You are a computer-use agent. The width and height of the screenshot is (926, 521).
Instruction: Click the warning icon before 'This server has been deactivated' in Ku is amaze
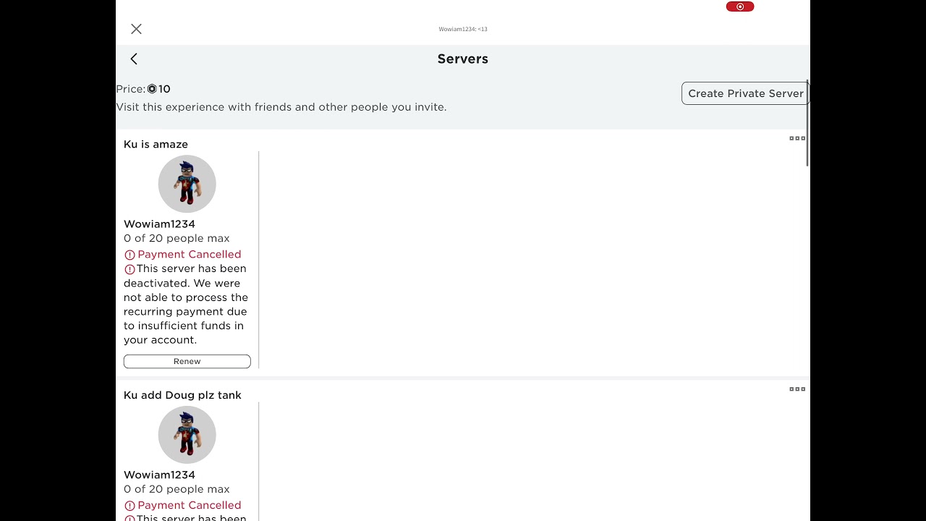pyautogui.click(x=129, y=269)
